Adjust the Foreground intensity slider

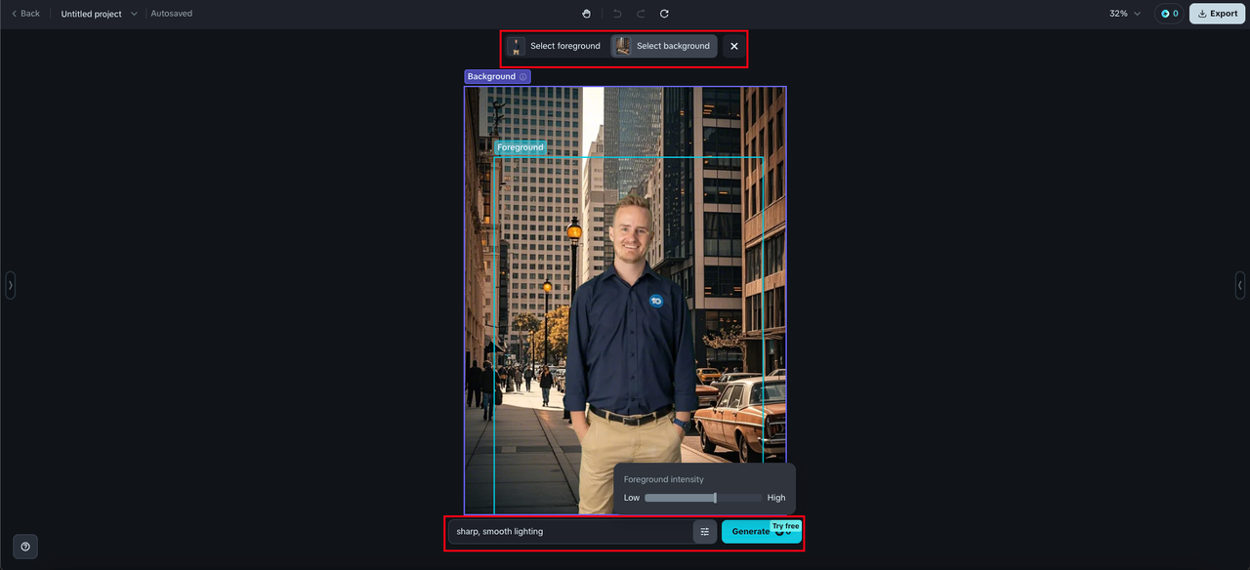pos(703,498)
